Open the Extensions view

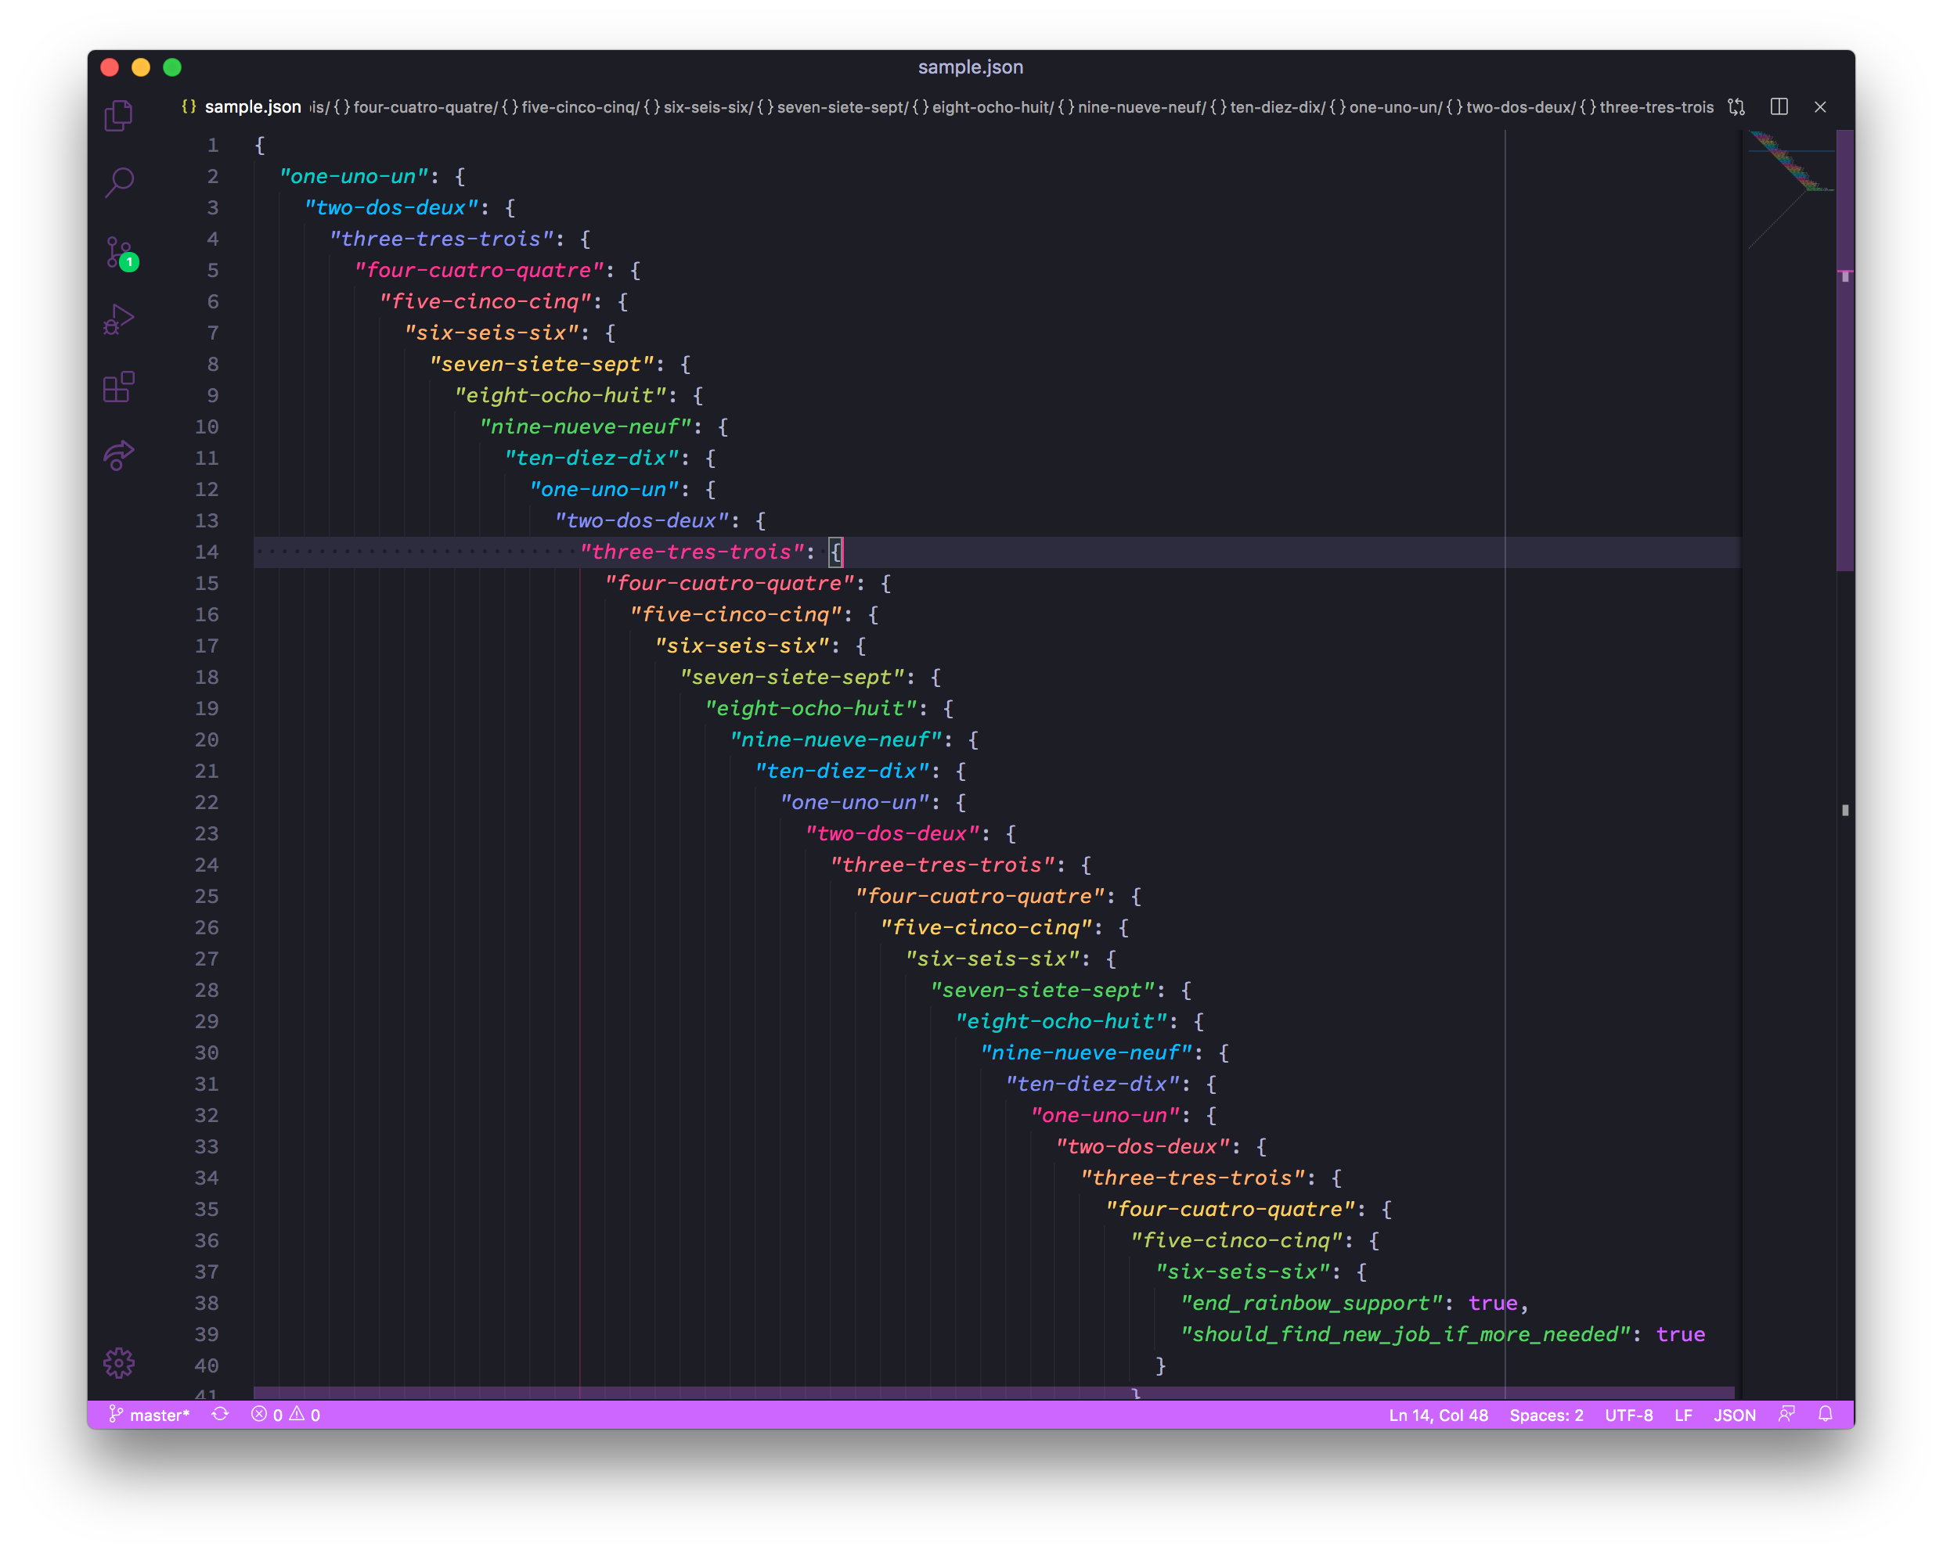pyautogui.click(x=118, y=387)
